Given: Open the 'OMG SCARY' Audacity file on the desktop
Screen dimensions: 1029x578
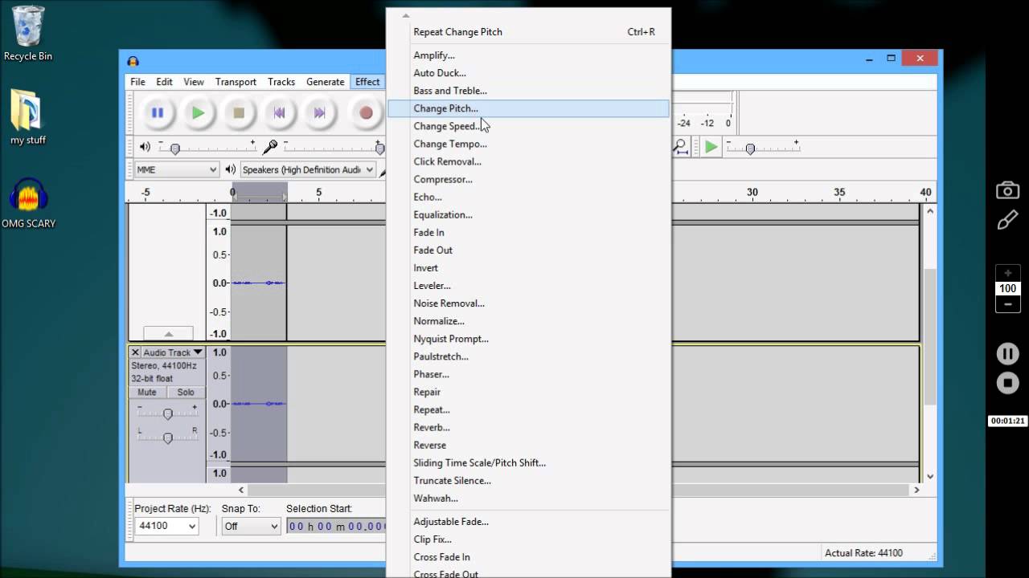Looking at the screenshot, I should click(28, 203).
